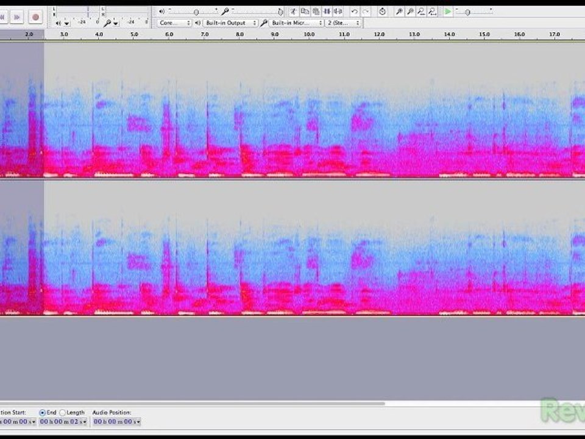Open the Built-in Output device dropdown
585x439 pixels.
pos(230,23)
